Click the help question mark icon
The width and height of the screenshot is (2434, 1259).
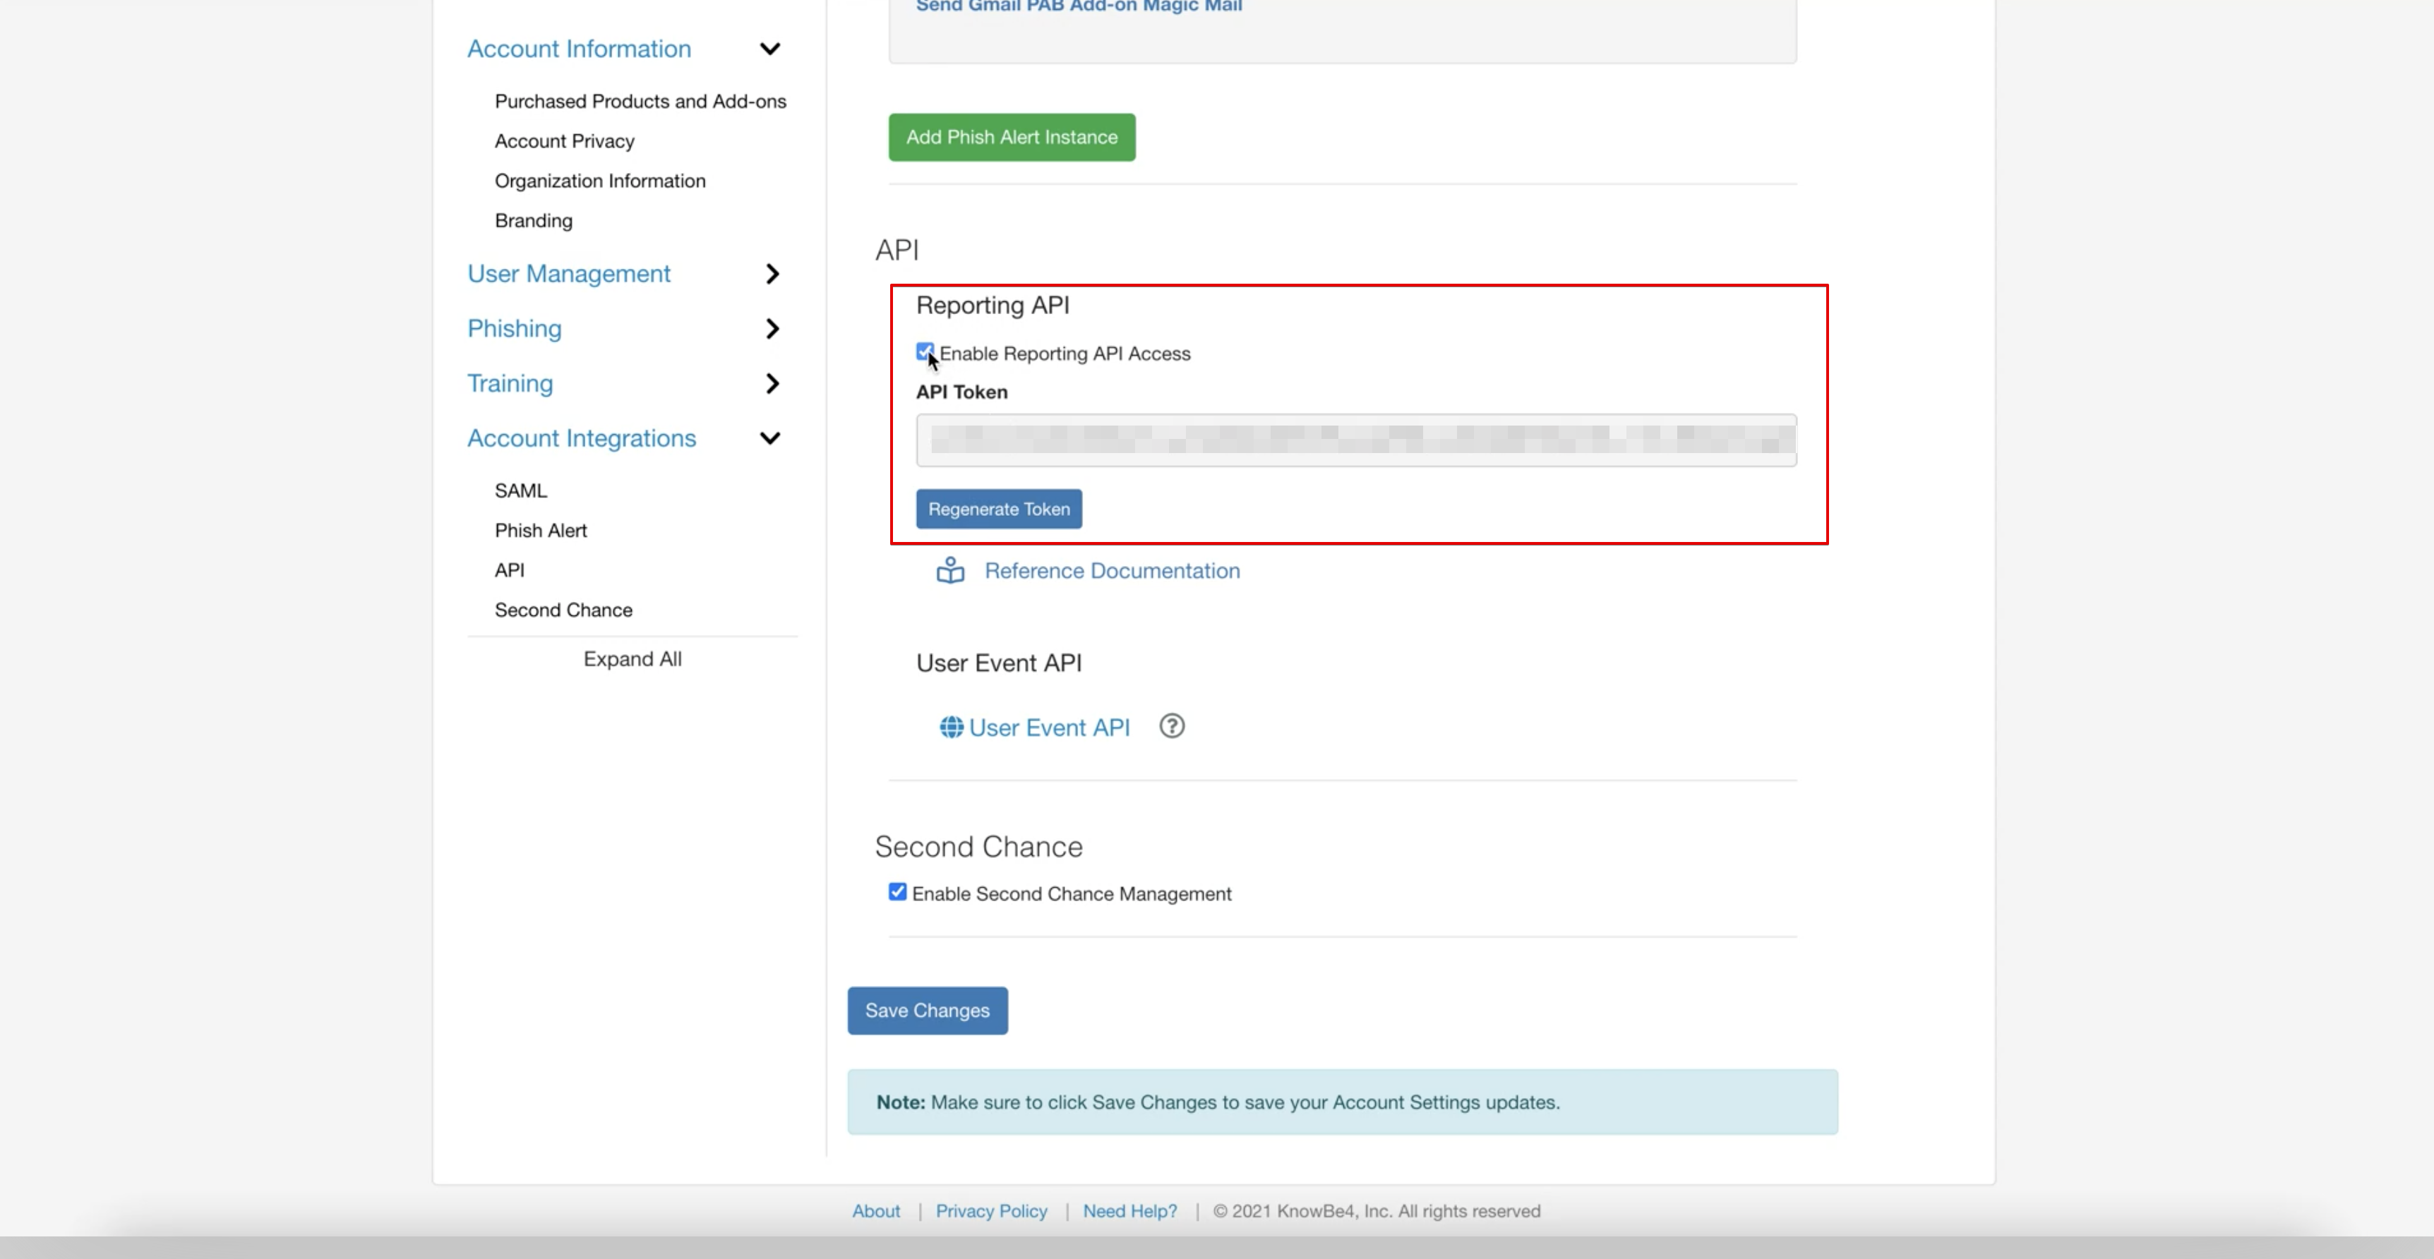point(1172,726)
